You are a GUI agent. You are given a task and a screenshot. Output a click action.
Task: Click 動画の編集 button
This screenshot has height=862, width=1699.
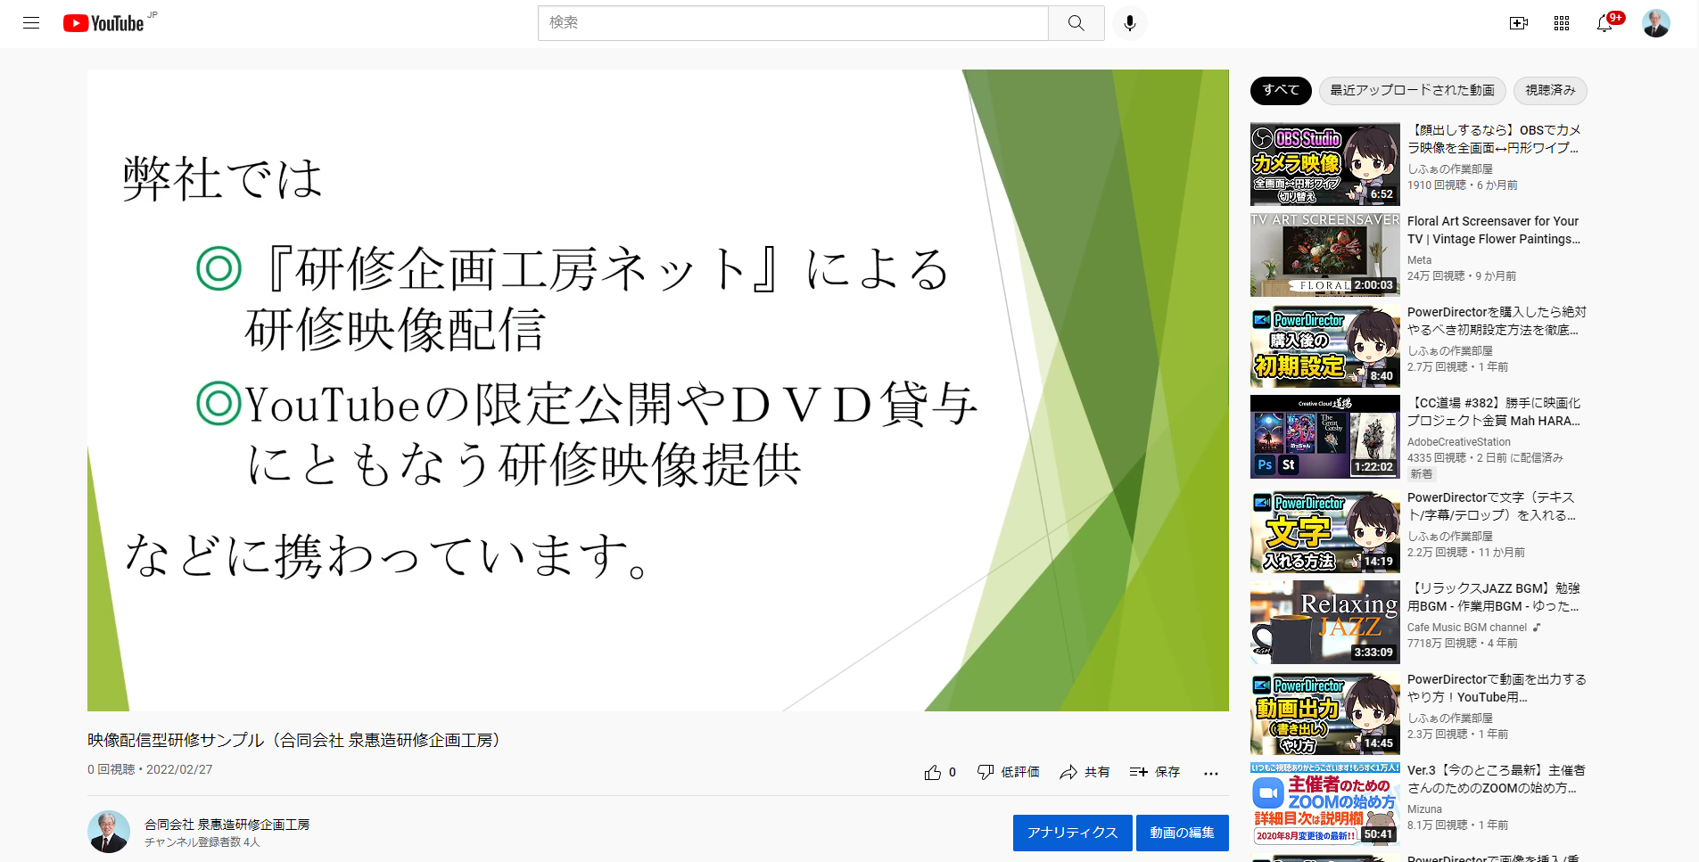[x=1182, y=833]
